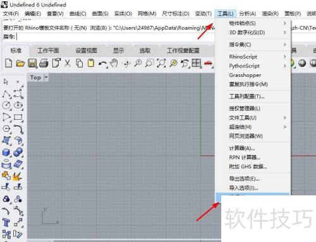Click the Undo view change icon
Viewport: 316px width, 242px height.
(x=185, y=63)
